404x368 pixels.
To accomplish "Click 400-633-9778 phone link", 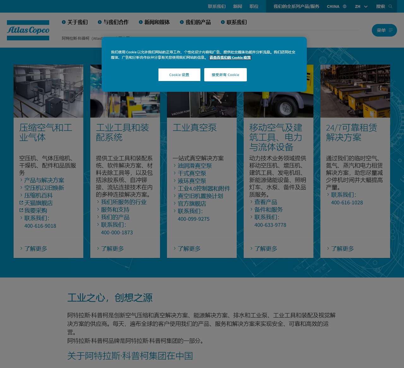I will pos(270,225).
